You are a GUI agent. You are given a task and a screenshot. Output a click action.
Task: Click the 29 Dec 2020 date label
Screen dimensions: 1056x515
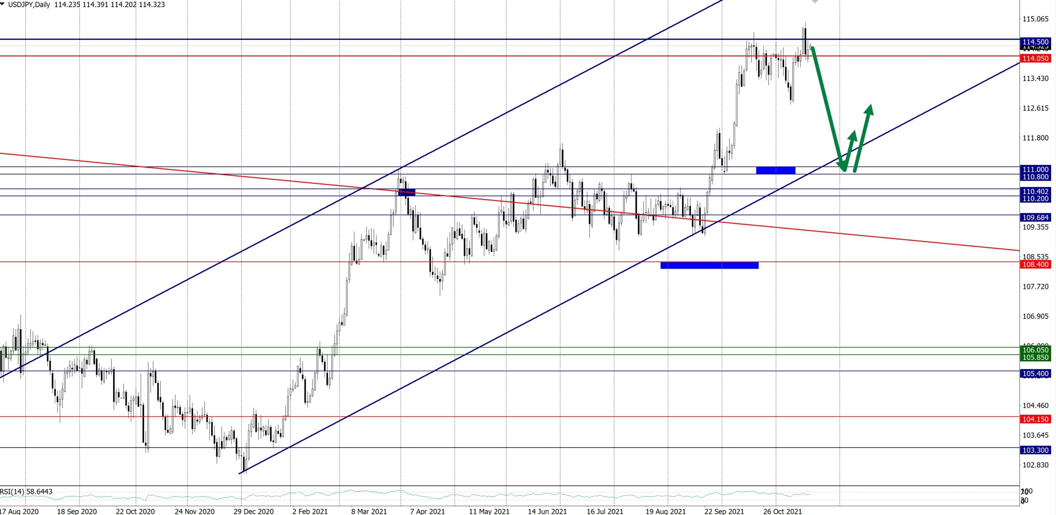[253, 511]
